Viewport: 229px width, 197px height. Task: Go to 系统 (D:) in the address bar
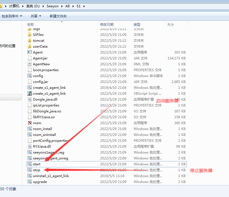33,6
